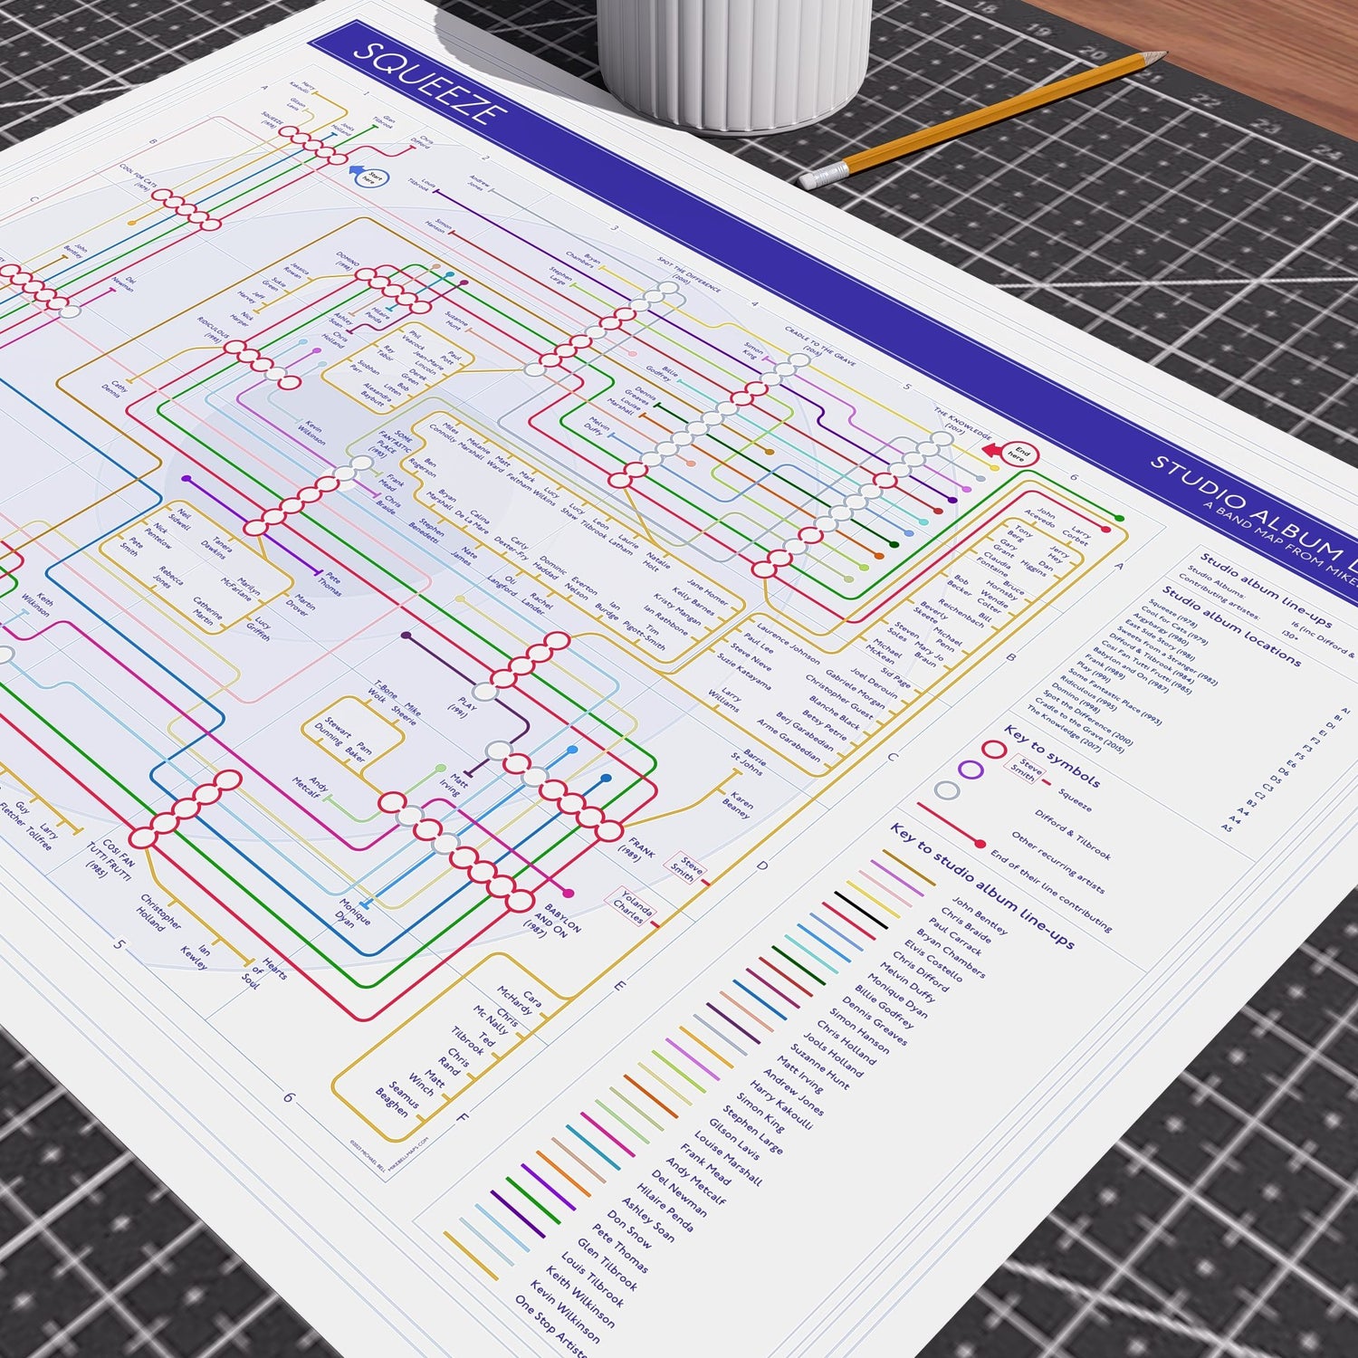Click the 'Studio album locations' heading
1358x1358 pixels.
pos(1232,626)
